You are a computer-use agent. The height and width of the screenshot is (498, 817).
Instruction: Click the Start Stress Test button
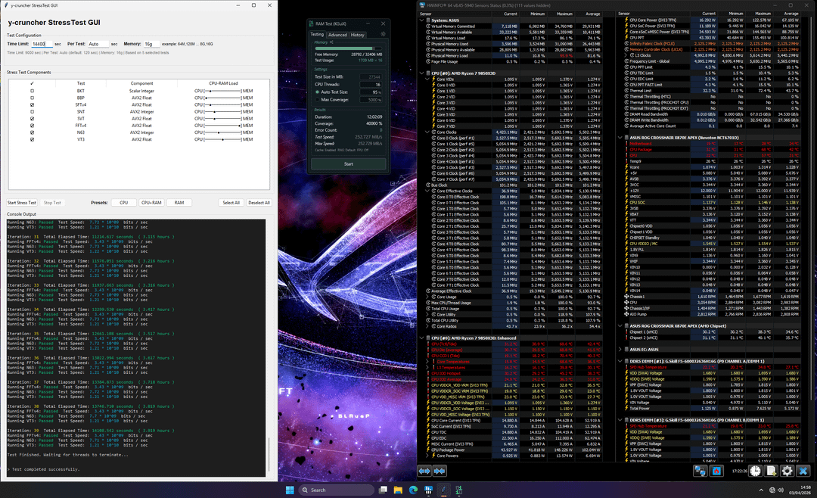click(x=22, y=203)
